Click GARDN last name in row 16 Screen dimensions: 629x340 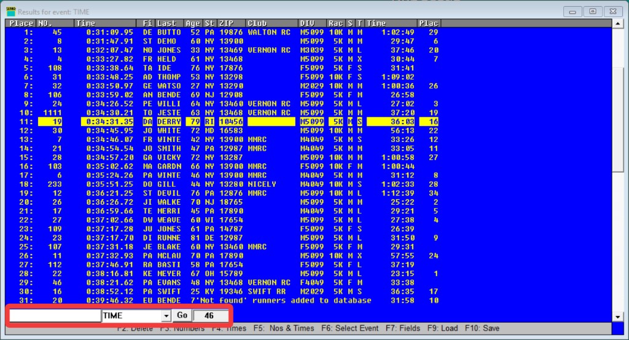pos(169,166)
